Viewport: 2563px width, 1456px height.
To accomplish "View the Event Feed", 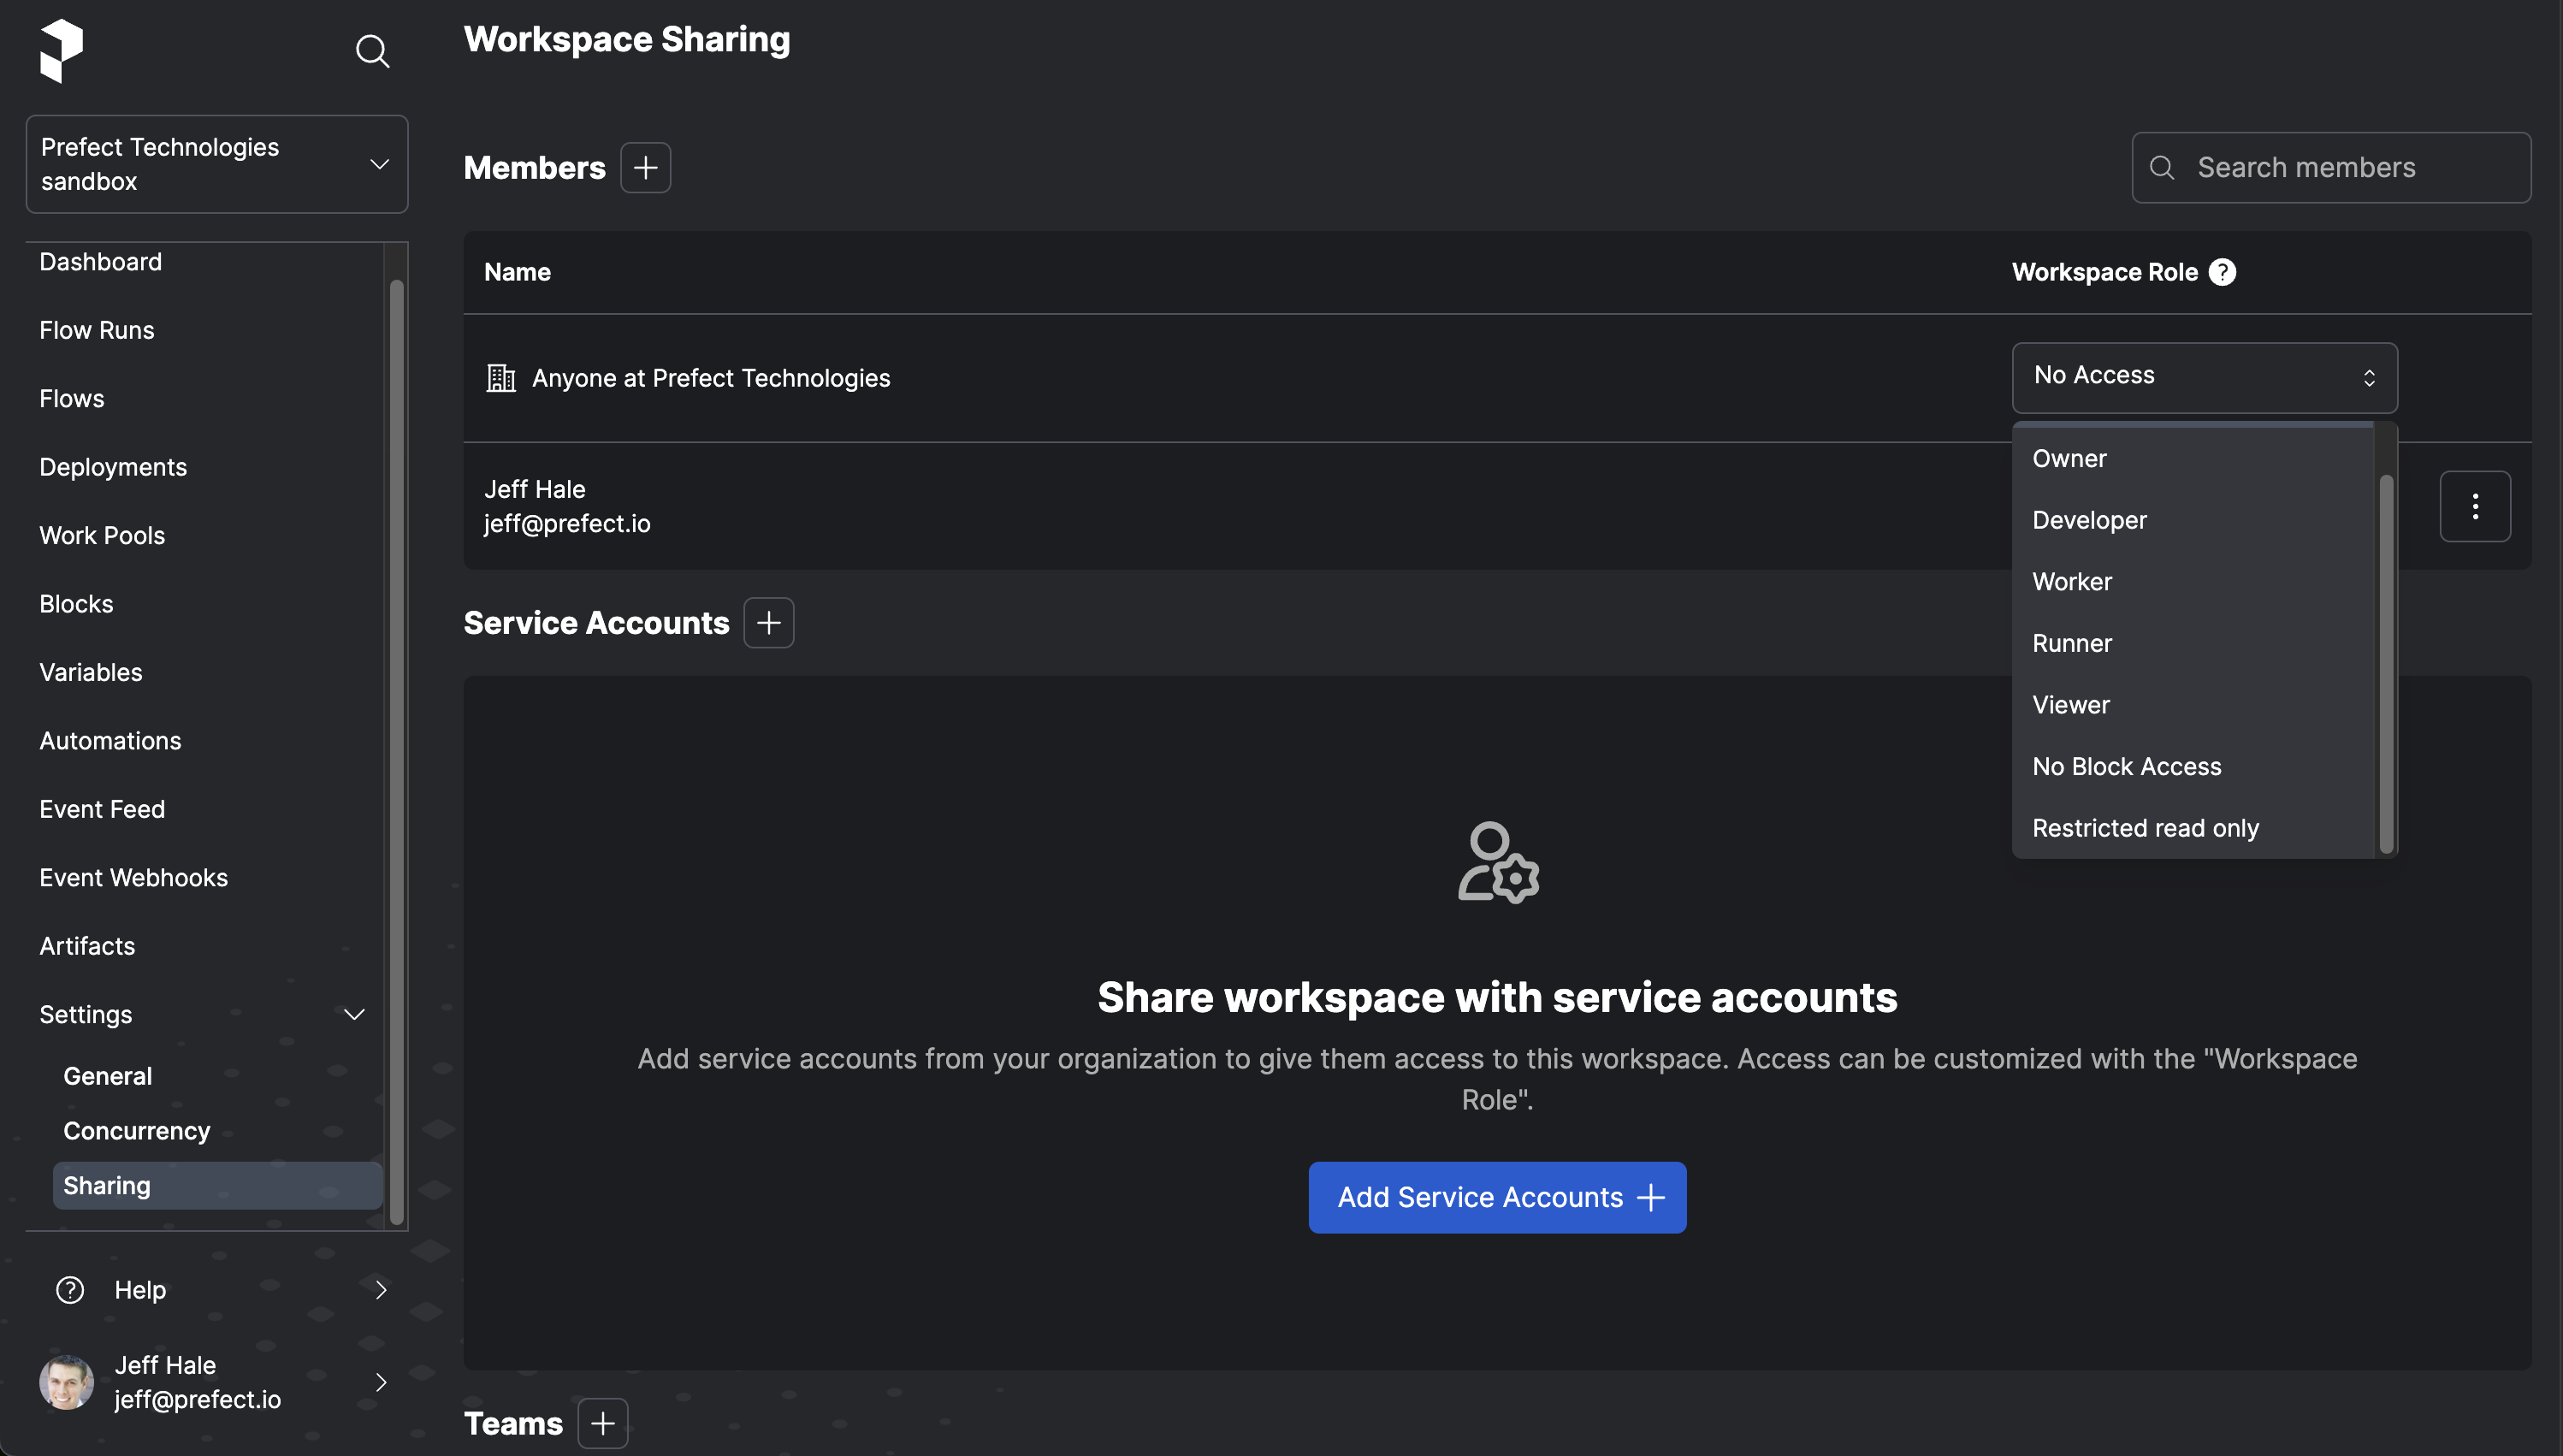I will [102, 809].
